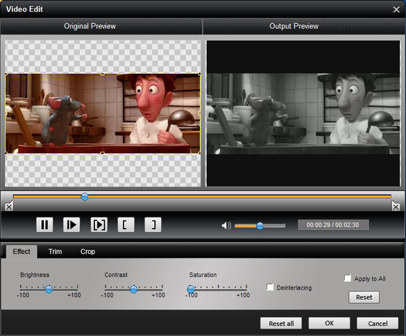Click the Original Preview header

[x=90, y=26]
